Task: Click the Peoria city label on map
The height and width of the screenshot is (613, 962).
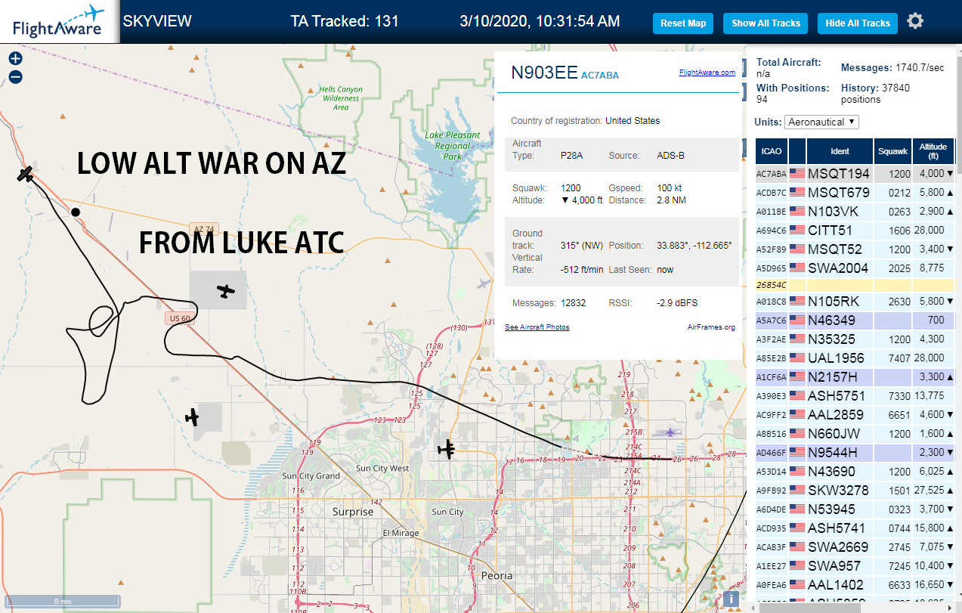Action: point(496,575)
